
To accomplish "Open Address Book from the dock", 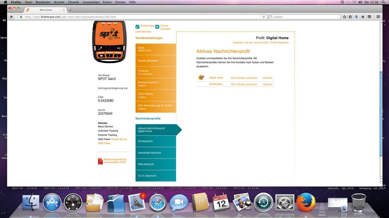I will pyautogui.click(x=200, y=202).
